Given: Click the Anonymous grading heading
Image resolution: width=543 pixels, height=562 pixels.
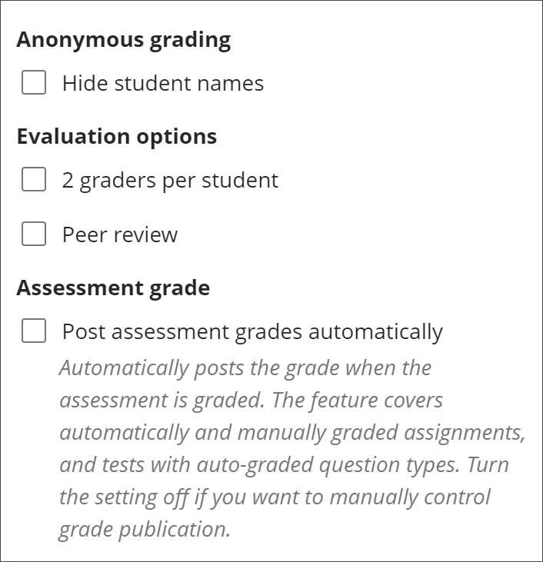Looking at the screenshot, I should pos(124,39).
